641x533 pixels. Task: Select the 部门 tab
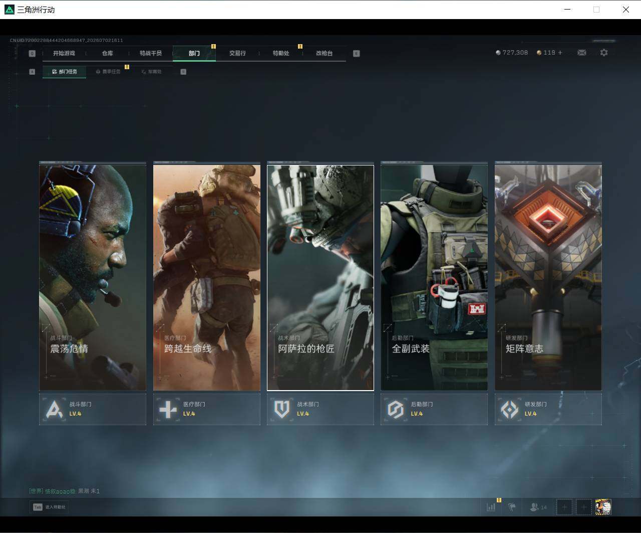(194, 53)
